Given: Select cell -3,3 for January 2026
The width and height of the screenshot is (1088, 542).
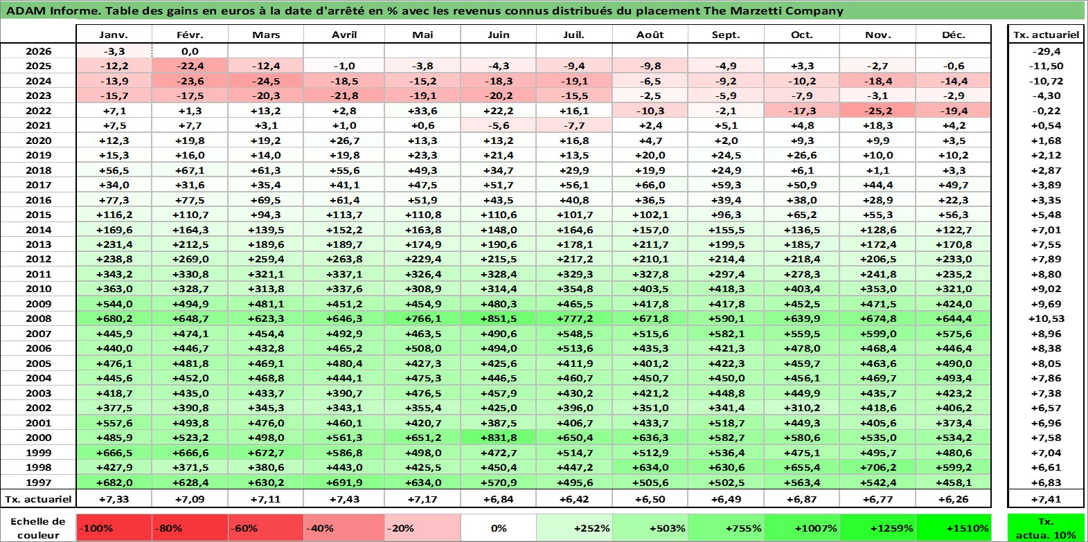Looking at the screenshot, I should point(114,51).
